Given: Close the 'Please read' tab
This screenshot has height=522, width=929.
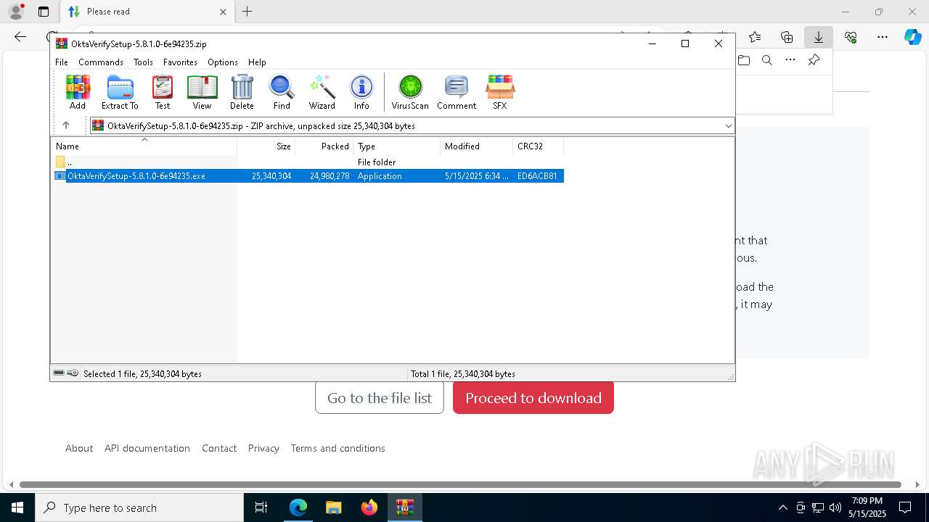Looking at the screenshot, I should pos(223,12).
